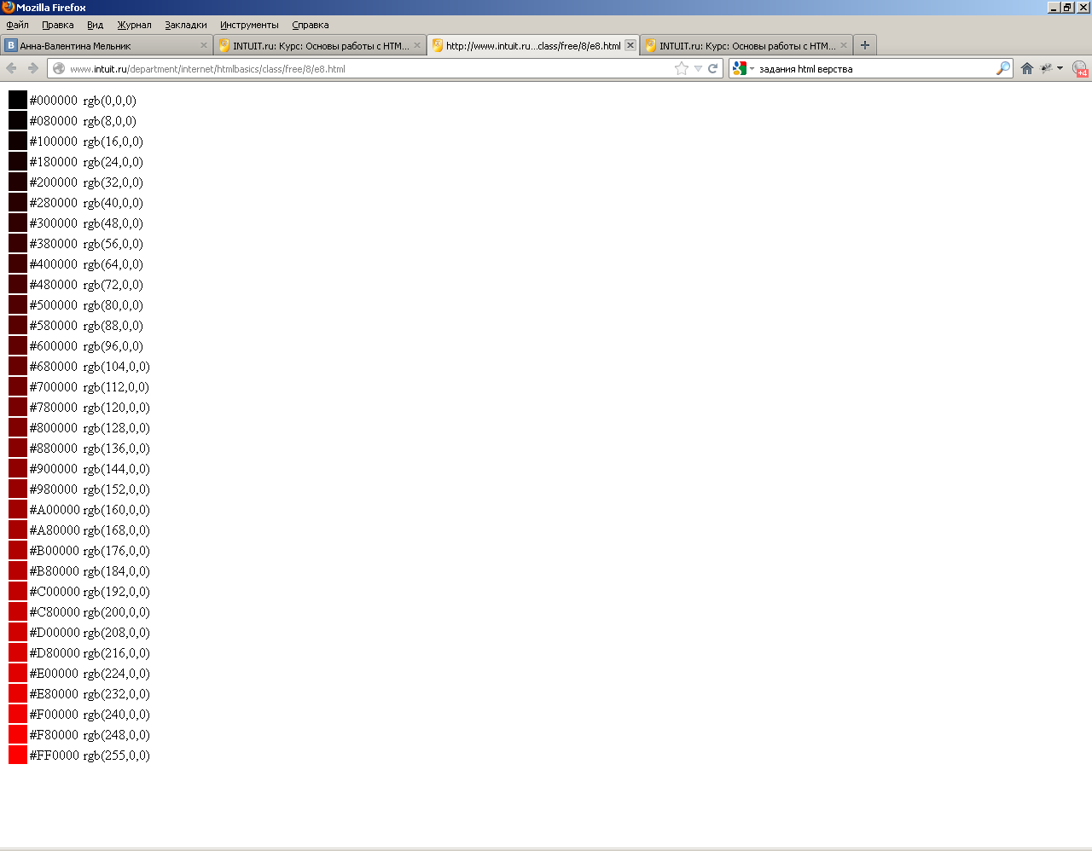The width and height of the screenshot is (1092, 851).
Task: Open the Инструменты menu
Action: pyautogui.click(x=249, y=25)
